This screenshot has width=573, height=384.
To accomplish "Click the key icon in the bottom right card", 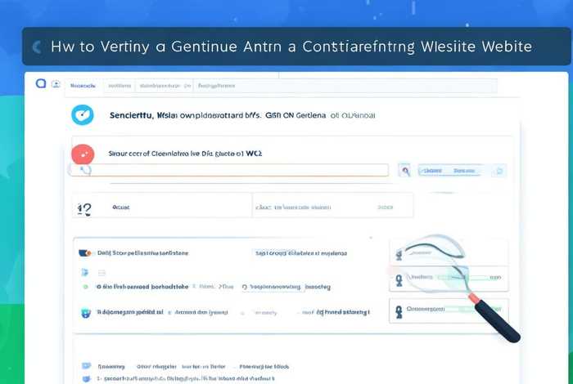I will point(400,311).
